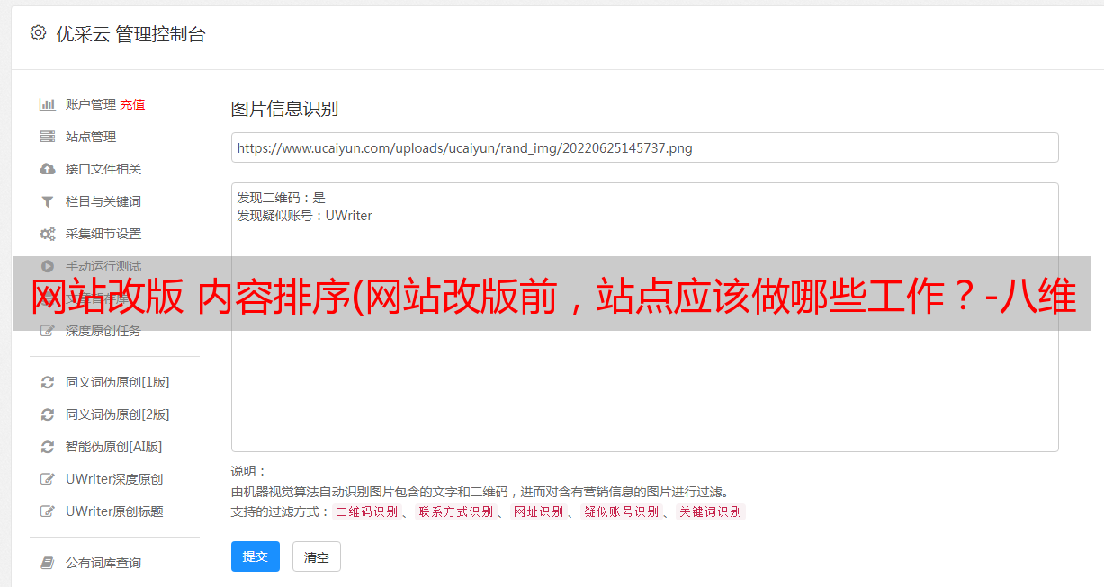
Task: Open the 栏目与关键词 menu item
Action: pos(103,201)
